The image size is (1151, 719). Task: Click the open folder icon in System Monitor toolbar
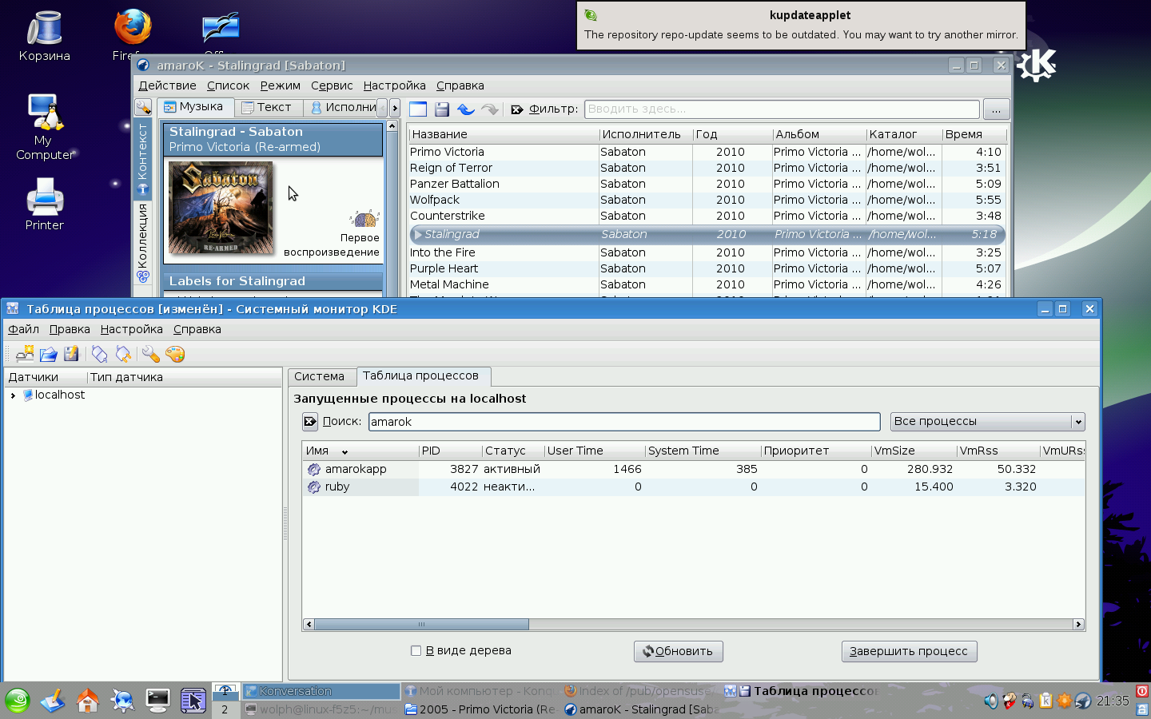[x=48, y=354]
